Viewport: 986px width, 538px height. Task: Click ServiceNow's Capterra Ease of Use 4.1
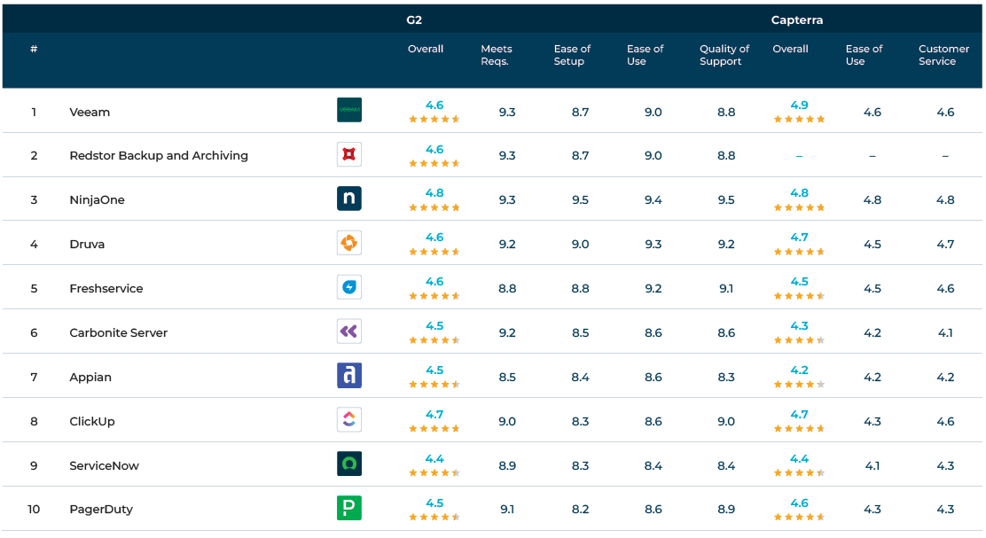coord(873,465)
